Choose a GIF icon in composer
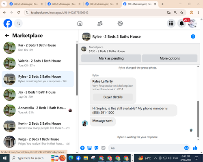 [103, 148]
